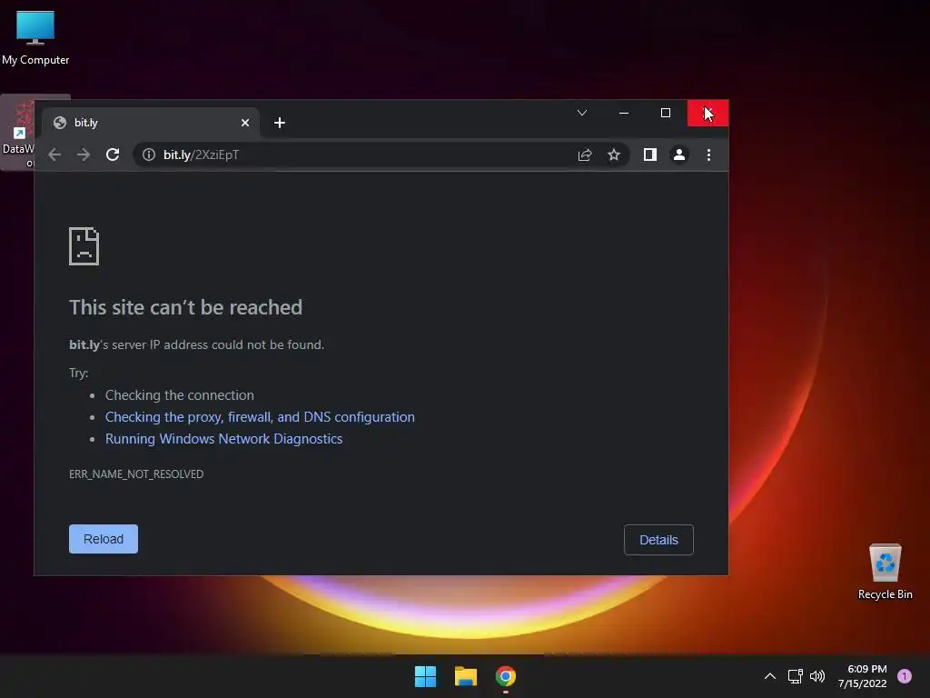Open the Windows Start menu
The image size is (930, 698).
(425, 676)
